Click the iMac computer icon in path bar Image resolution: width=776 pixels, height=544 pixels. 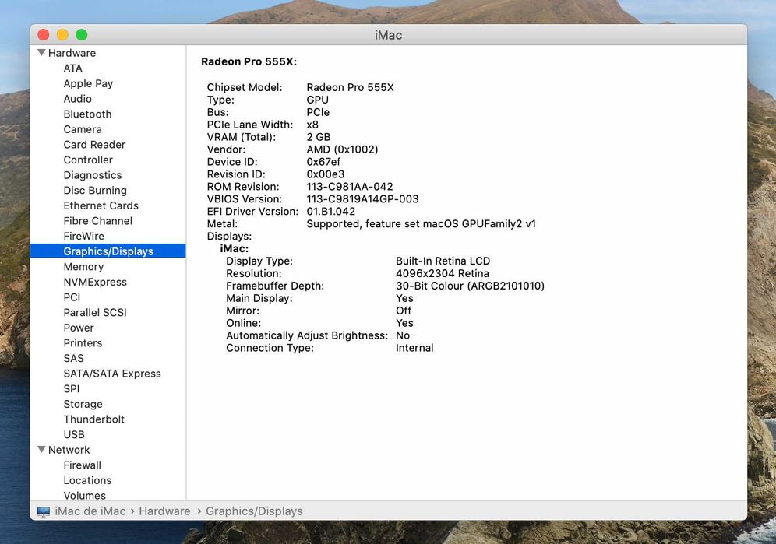point(44,512)
